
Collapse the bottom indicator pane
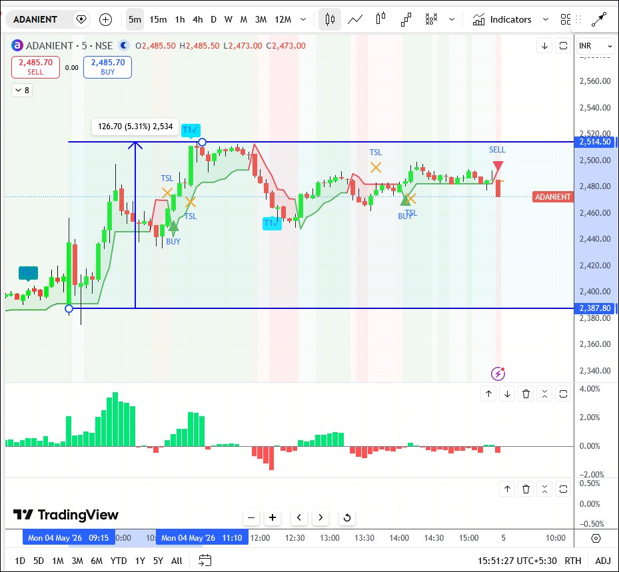point(544,489)
